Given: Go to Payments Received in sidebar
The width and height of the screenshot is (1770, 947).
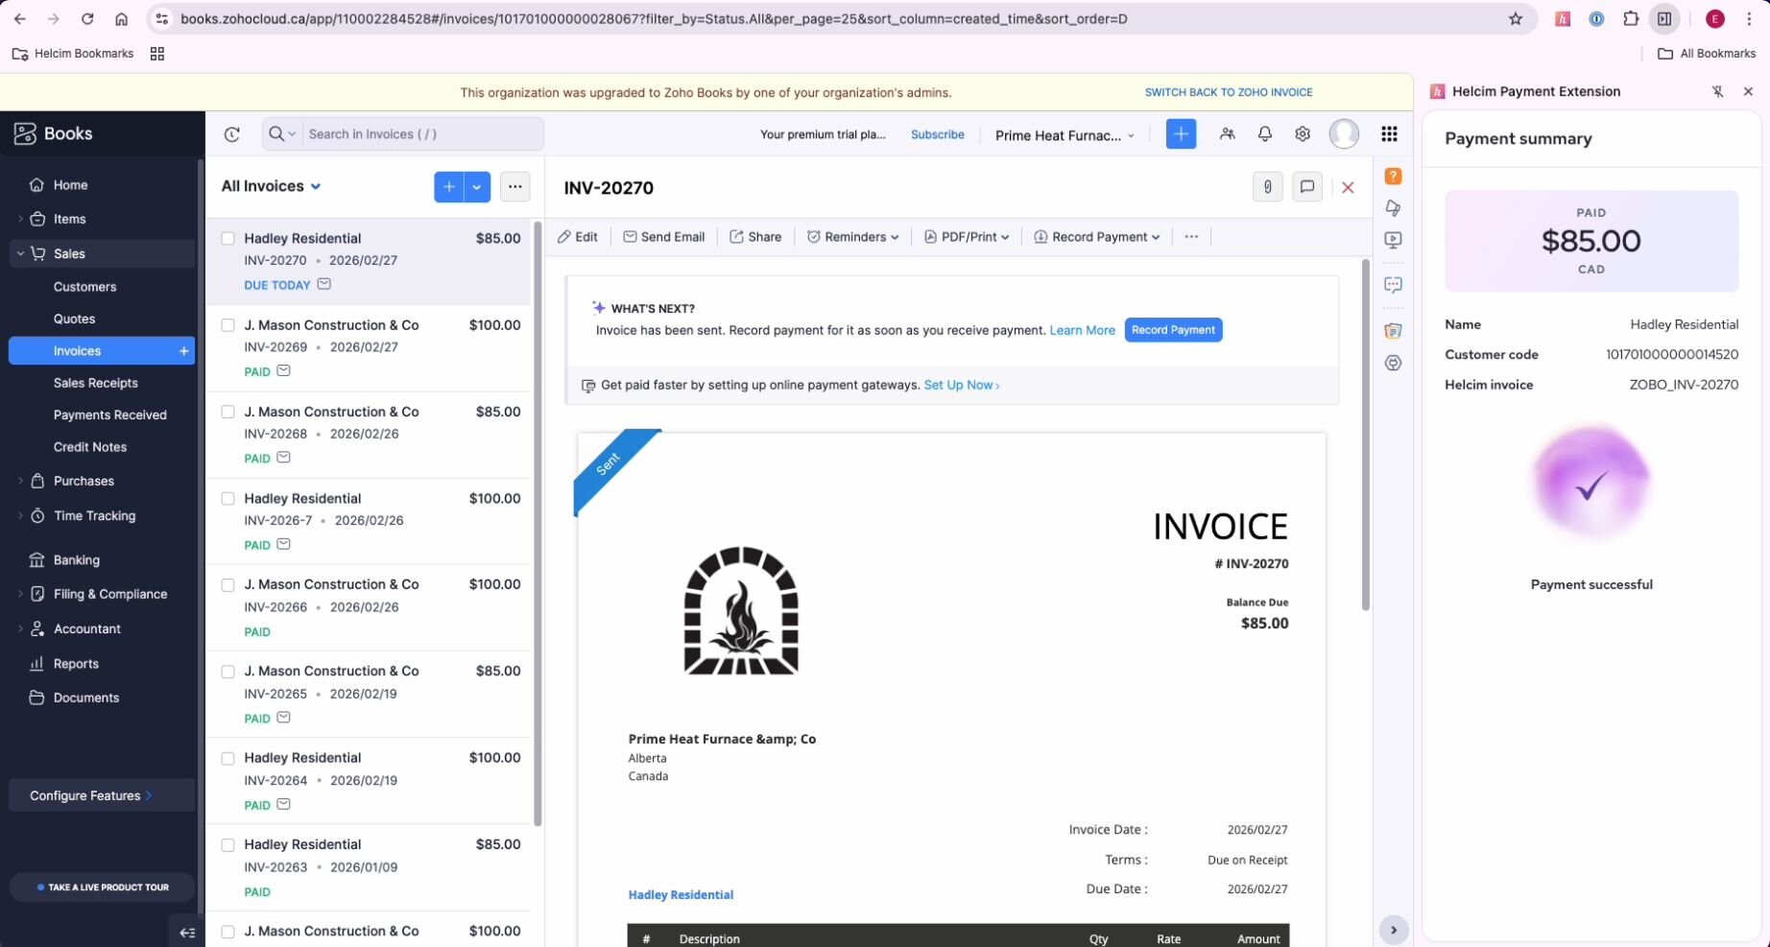Looking at the screenshot, I should click(x=109, y=414).
